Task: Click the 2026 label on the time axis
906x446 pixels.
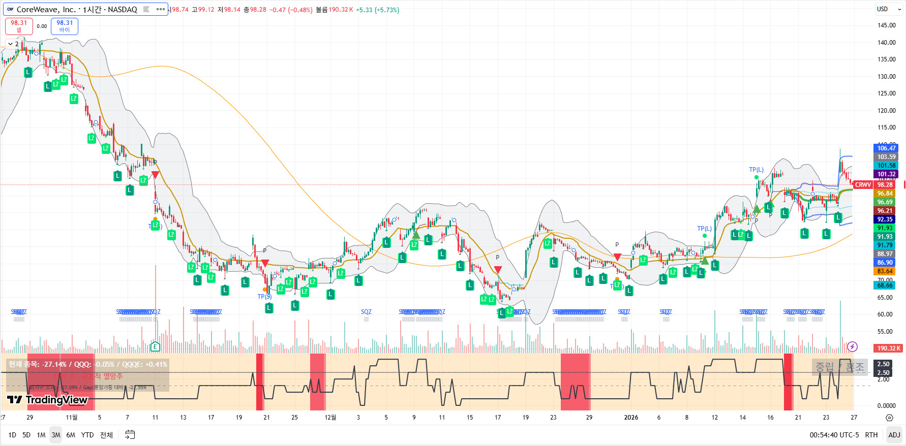Action: click(631, 418)
